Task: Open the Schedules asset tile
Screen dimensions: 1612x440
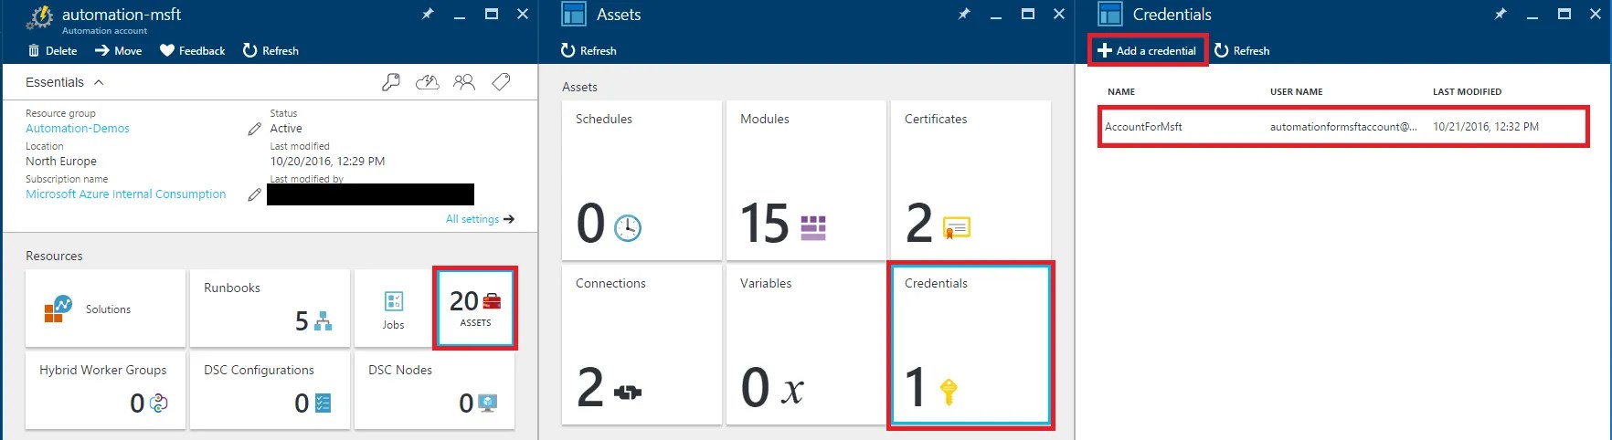Action: coord(642,180)
